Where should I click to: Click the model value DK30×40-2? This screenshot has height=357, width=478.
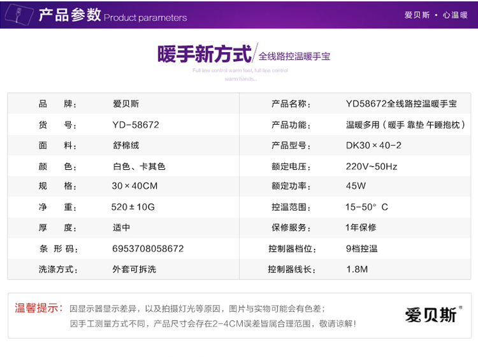point(373,146)
